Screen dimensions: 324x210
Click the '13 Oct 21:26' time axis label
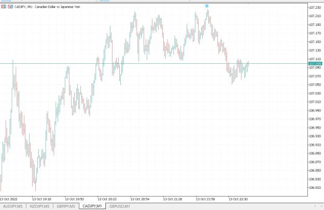coord(173,199)
